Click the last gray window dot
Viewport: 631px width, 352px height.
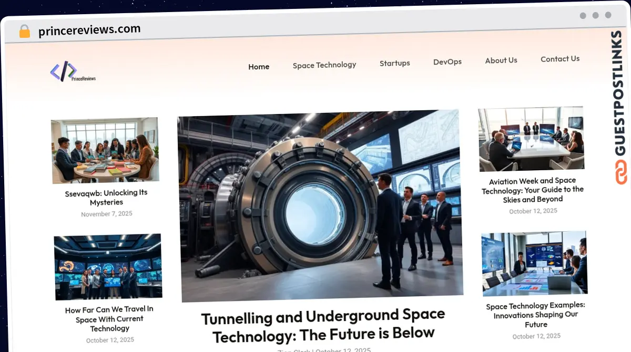pos(608,15)
